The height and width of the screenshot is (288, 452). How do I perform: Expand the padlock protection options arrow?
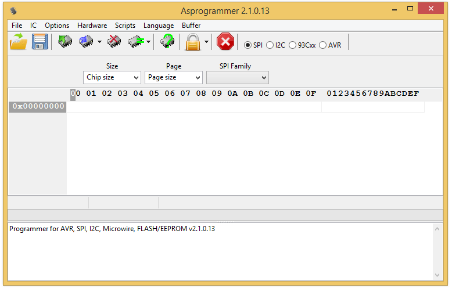pos(206,42)
